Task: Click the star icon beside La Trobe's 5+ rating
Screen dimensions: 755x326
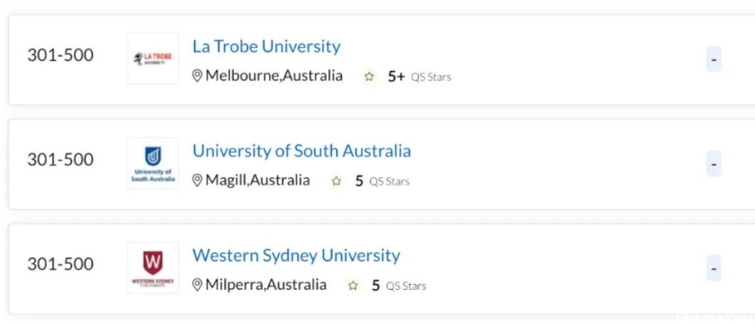Action: click(x=369, y=77)
